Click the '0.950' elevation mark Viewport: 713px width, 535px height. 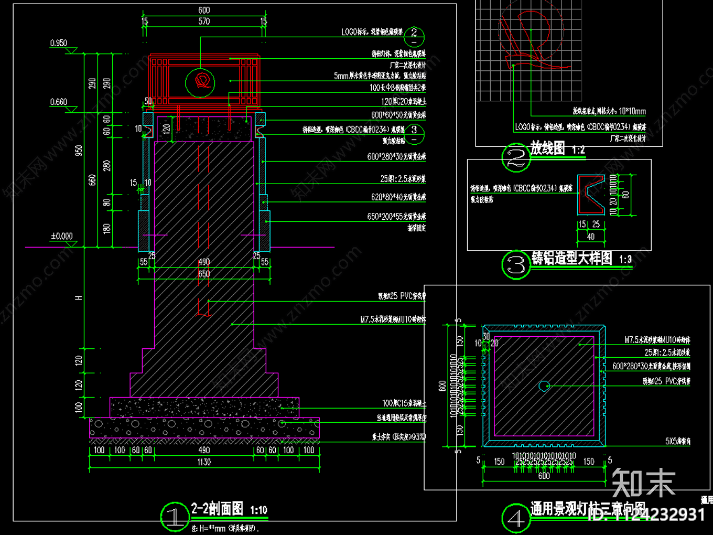click(59, 43)
